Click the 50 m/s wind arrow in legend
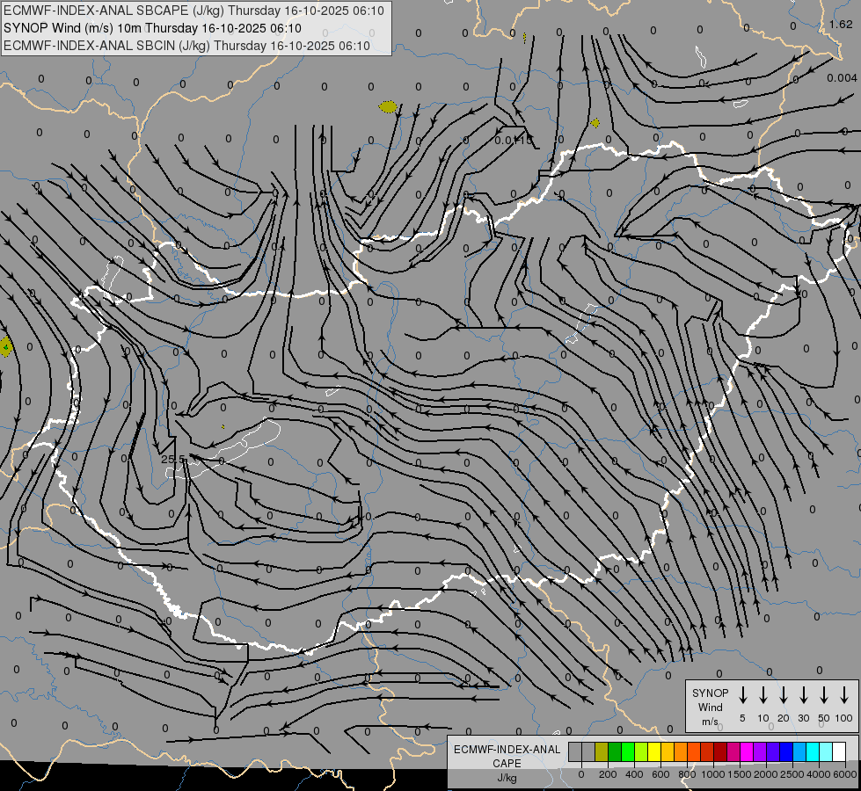861x791 pixels. click(824, 695)
